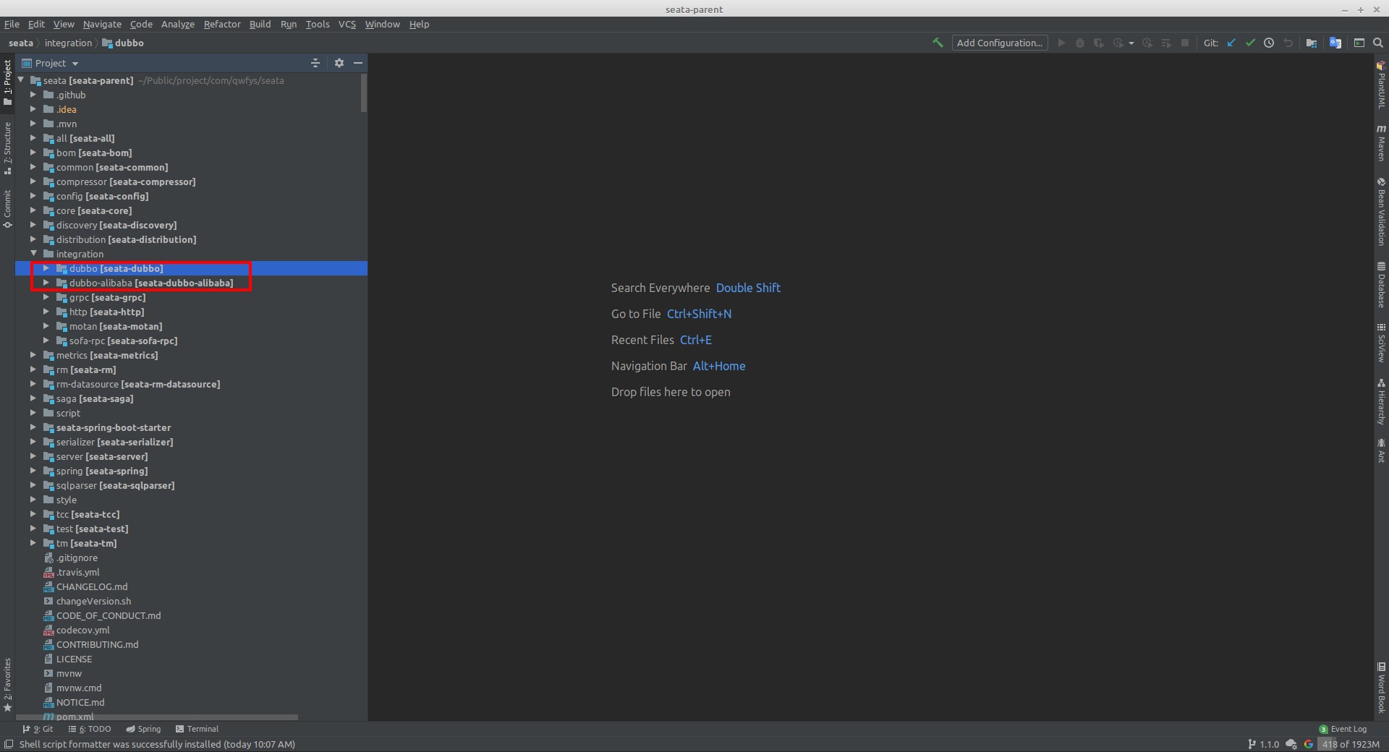Open the Terminal tab at bottom
The width and height of the screenshot is (1389, 752).
pyautogui.click(x=197, y=729)
